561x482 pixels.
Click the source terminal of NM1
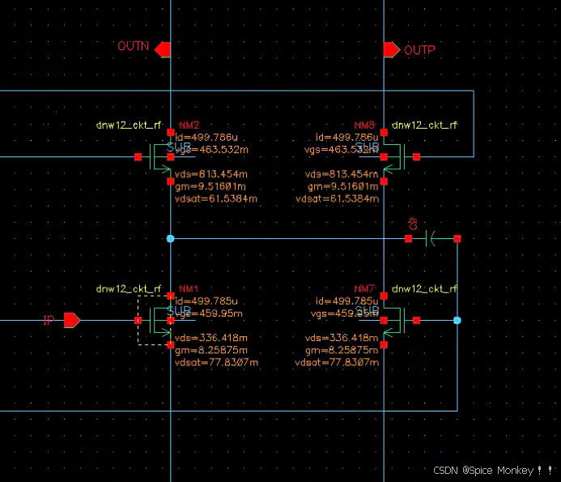171,345
